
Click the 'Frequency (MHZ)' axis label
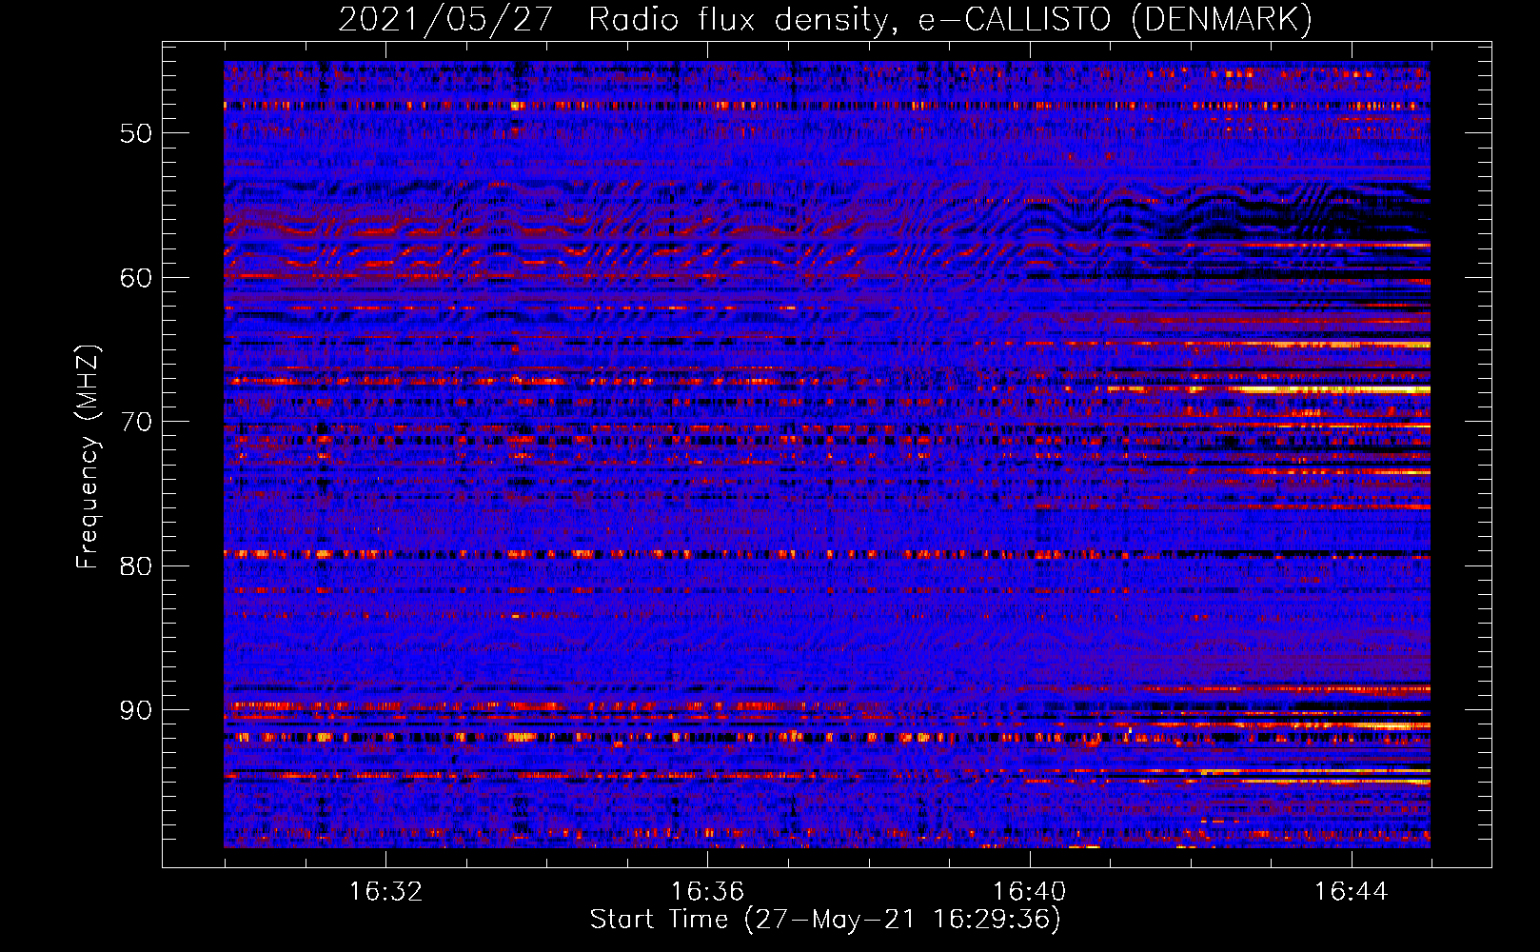88,457
